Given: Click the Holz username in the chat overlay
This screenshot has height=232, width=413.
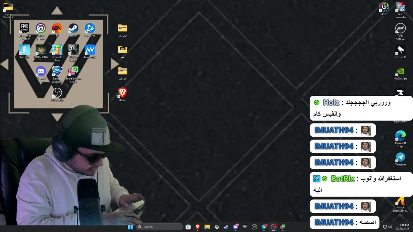Looking at the screenshot, I should pyautogui.click(x=331, y=102).
